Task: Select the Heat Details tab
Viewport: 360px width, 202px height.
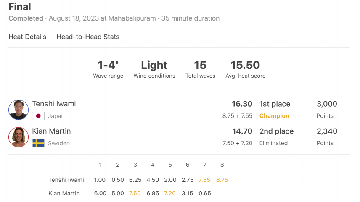Action: click(27, 37)
